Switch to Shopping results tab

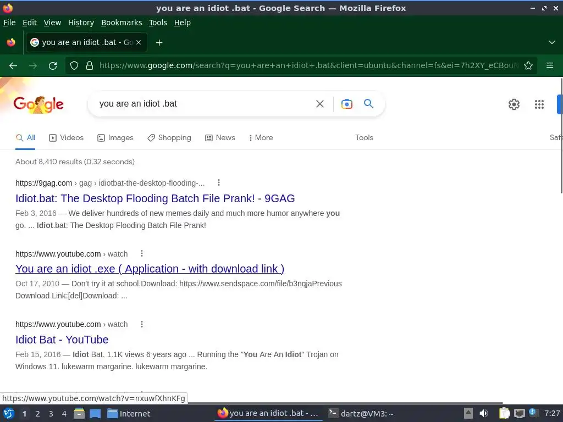click(x=169, y=138)
